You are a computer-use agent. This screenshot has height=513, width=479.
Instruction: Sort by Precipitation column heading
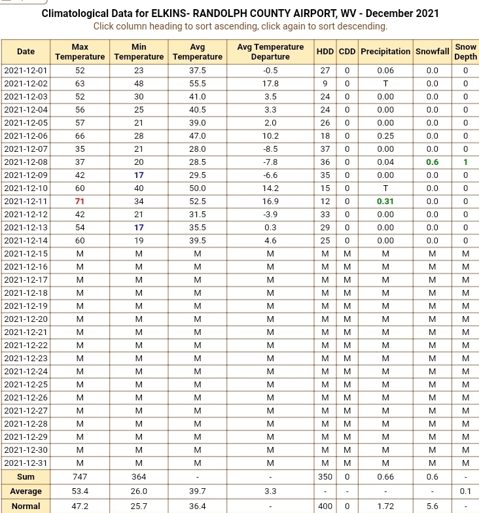click(x=385, y=52)
